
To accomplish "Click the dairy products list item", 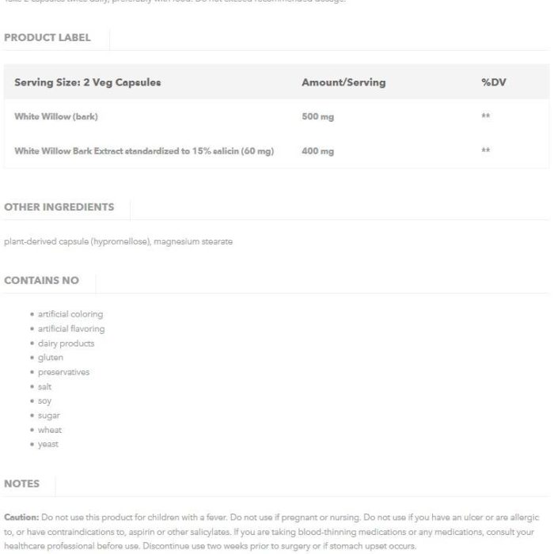I will click(x=66, y=343).
